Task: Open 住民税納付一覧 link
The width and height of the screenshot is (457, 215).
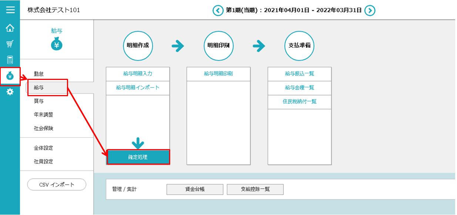Action: (x=299, y=101)
